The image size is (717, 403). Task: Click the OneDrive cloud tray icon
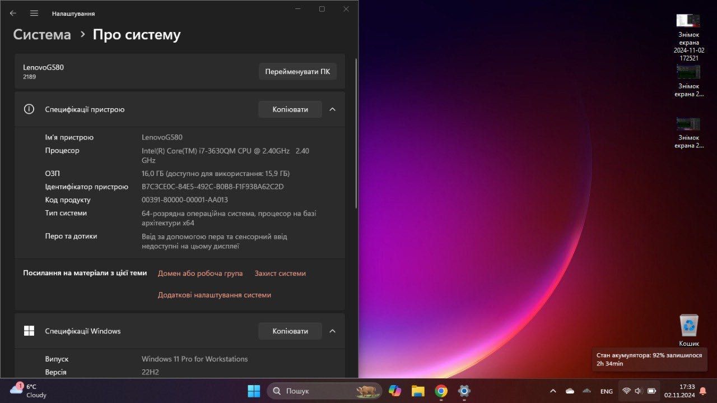pos(570,391)
